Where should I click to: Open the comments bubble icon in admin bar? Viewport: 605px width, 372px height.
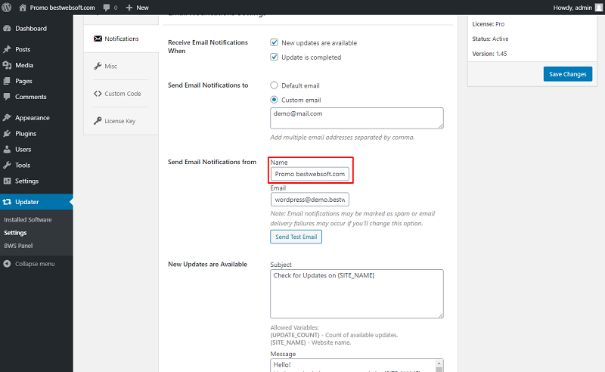coord(107,8)
